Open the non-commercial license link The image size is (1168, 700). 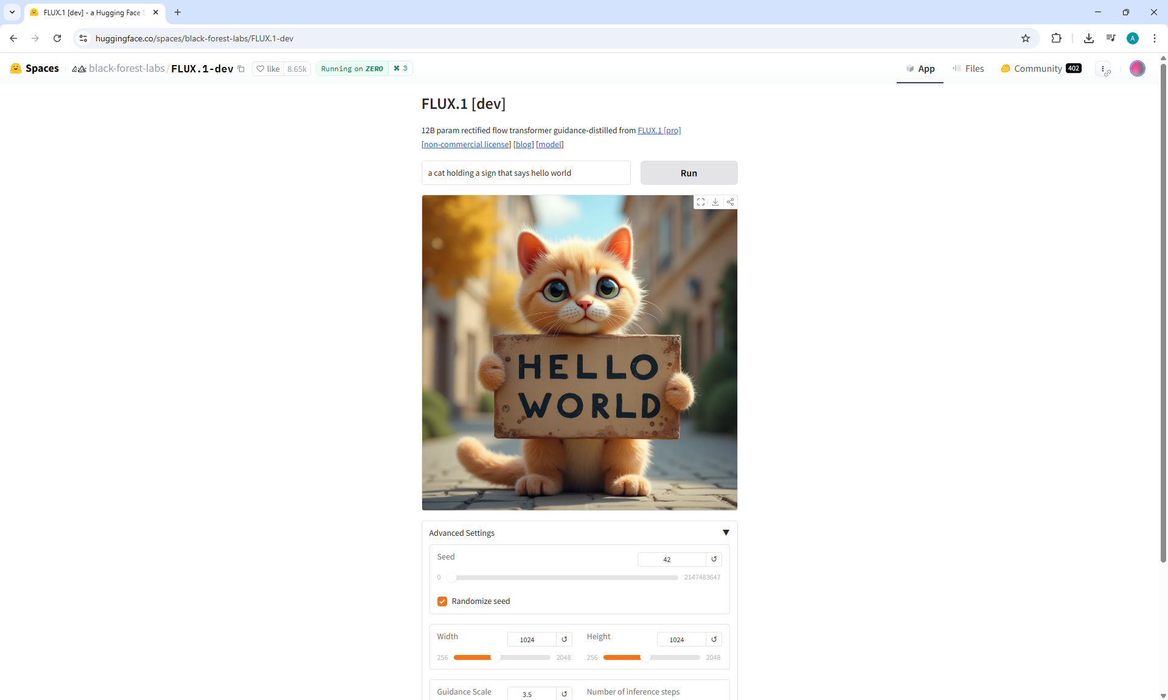(x=466, y=145)
